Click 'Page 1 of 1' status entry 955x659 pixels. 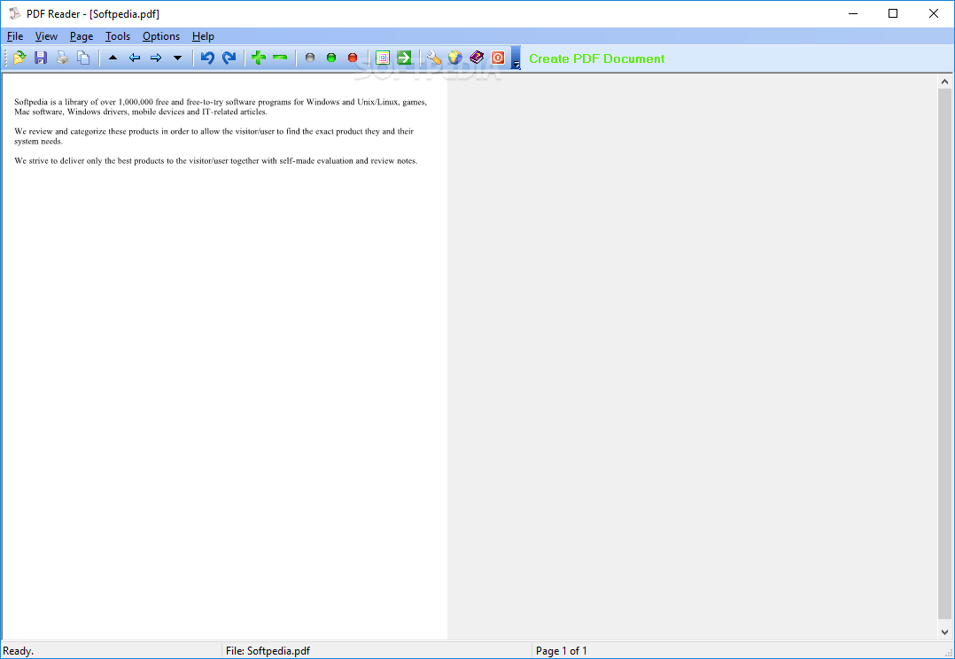[x=562, y=651]
